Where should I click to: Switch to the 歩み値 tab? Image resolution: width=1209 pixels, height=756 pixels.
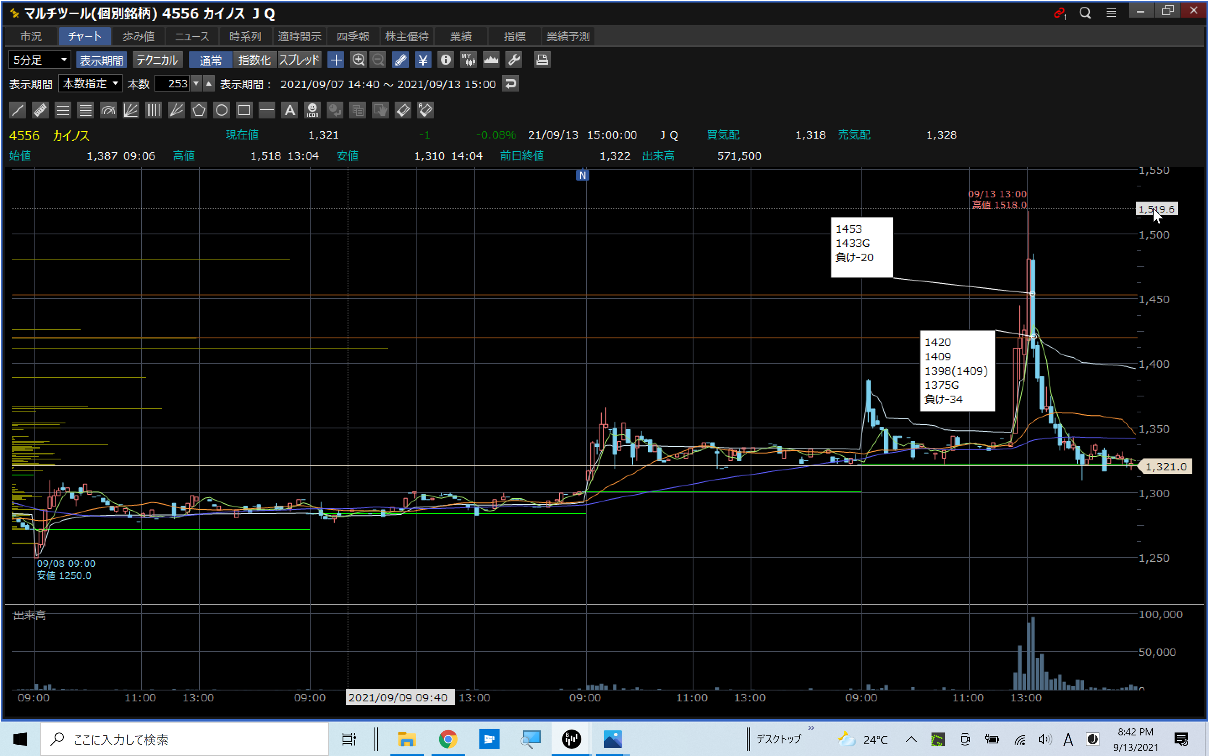[139, 37]
